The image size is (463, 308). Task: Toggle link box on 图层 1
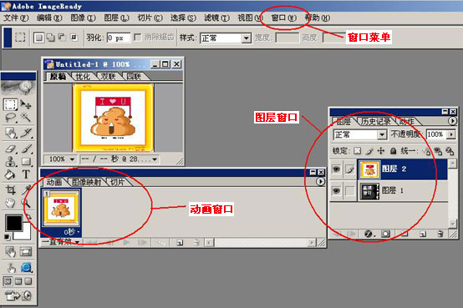(350, 191)
